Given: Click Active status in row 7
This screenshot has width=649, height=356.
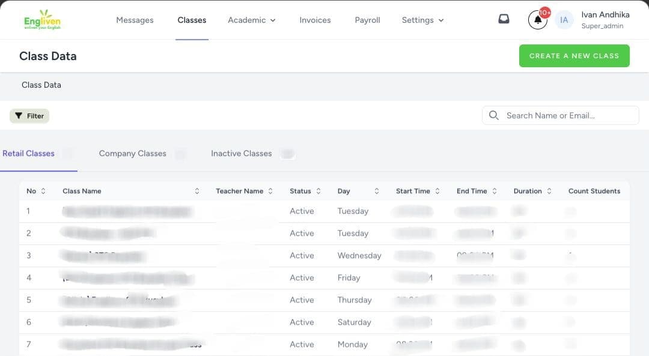Looking at the screenshot, I should click(302, 345).
